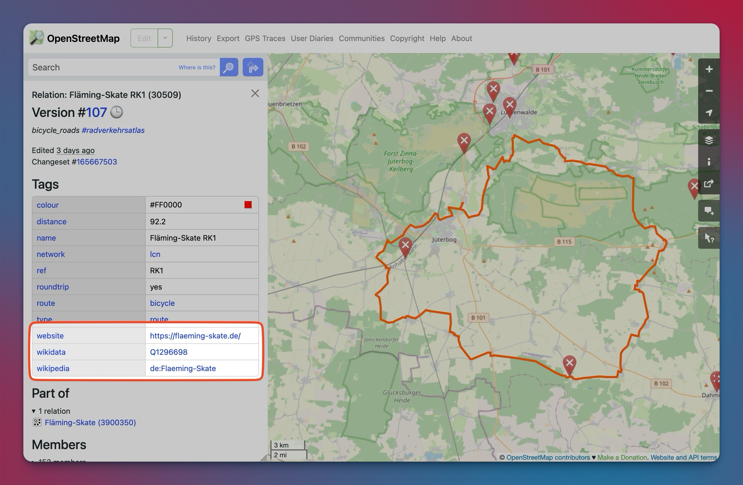Click the relation icon beside Fläming-Skate (3900350)
743x485 pixels.
click(37, 422)
